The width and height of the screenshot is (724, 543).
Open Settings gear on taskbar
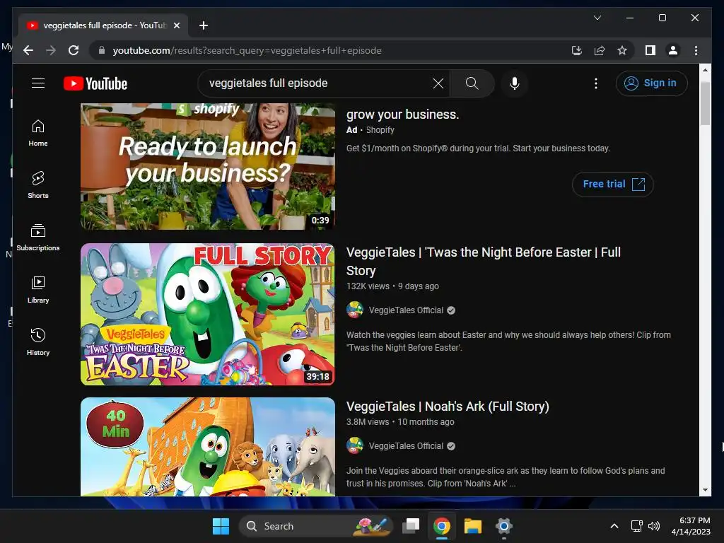coord(503,526)
